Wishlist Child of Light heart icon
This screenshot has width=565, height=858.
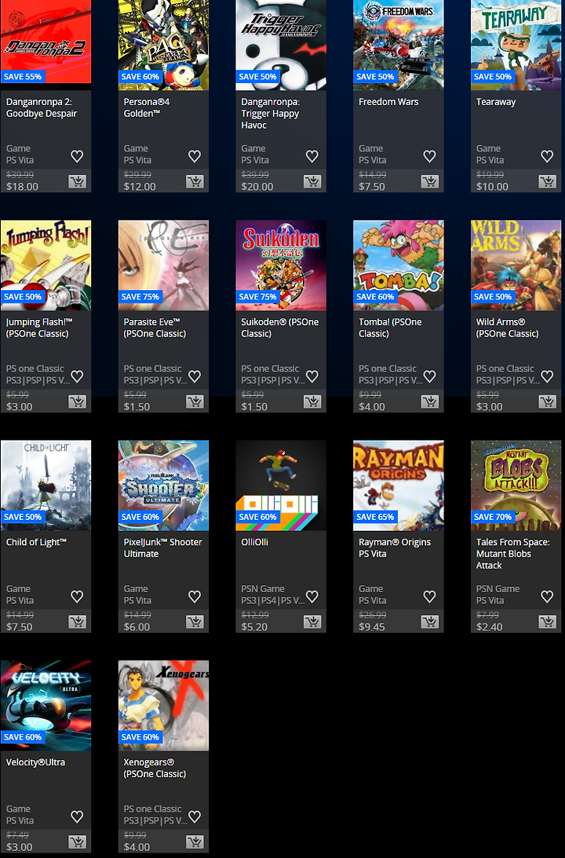coord(77,596)
